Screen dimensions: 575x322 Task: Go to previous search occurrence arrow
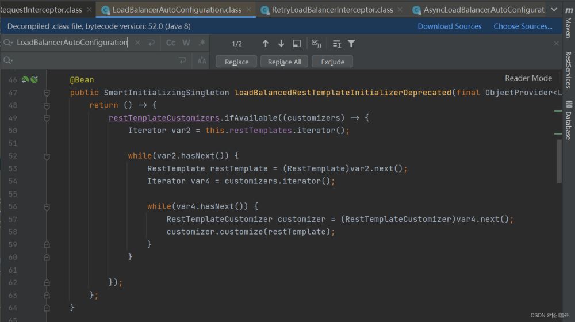pyautogui.click(x=265, y=44)
